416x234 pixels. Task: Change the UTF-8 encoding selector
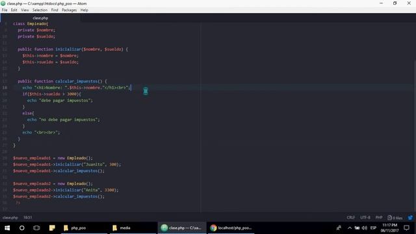[365, 218]
